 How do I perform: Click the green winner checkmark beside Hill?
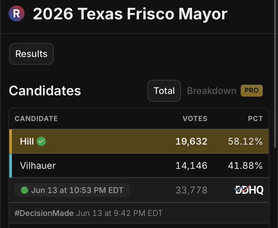pos(41,142)
